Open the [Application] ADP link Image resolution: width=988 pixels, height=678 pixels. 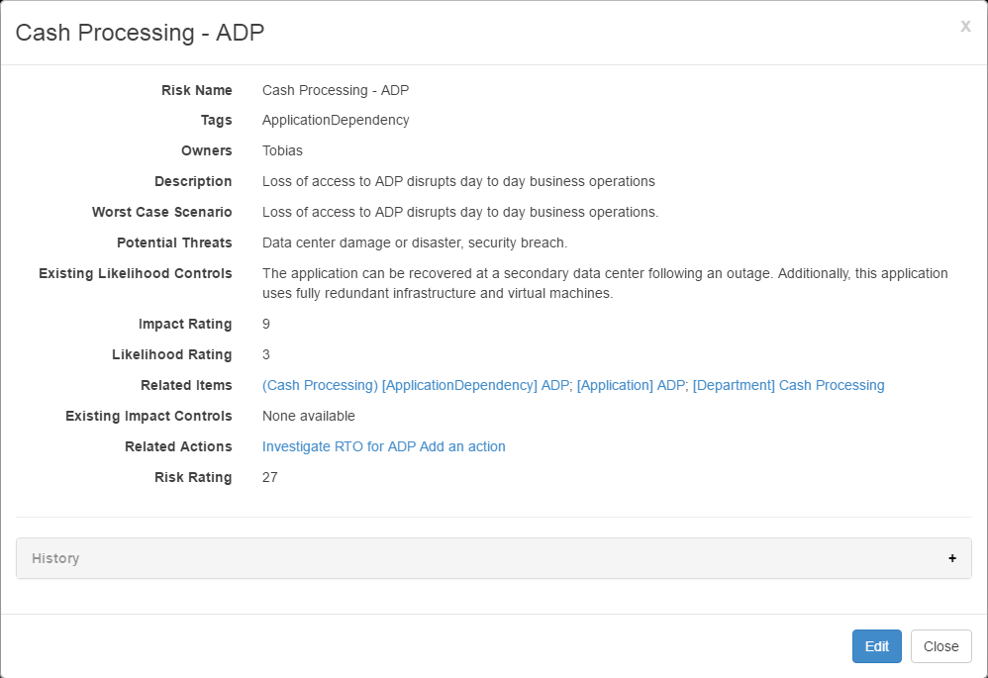tap(630, 385)
